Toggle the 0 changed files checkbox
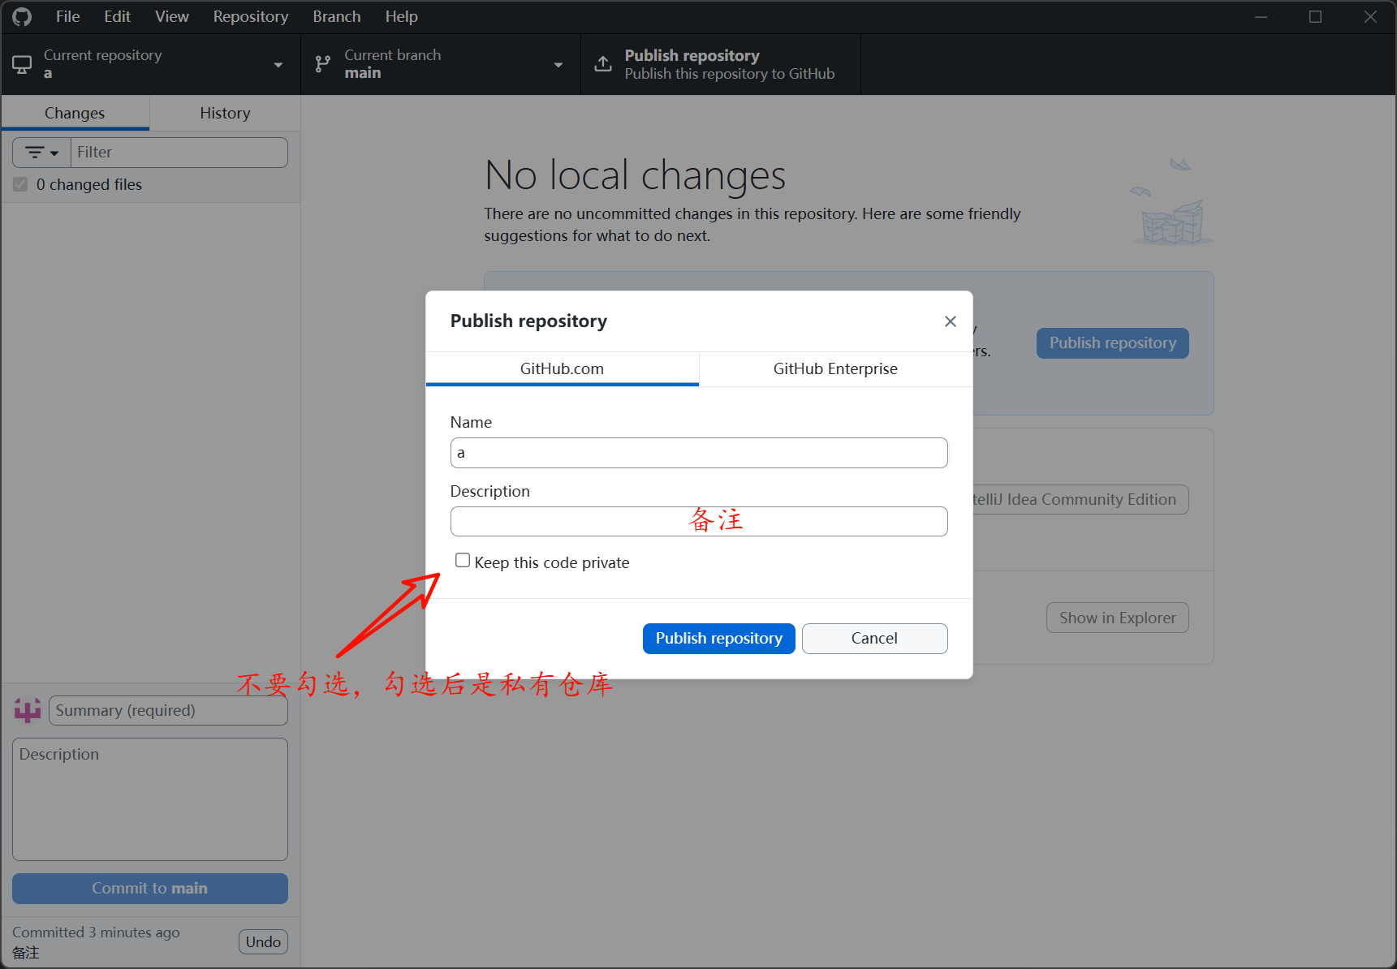Image resolution: width=1397 pixels, height=969 pixels. pos(20,185)
